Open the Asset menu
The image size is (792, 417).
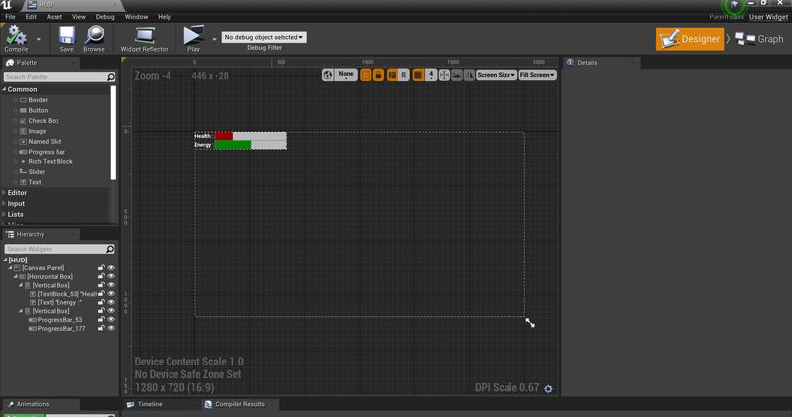(x=55, y=17)
